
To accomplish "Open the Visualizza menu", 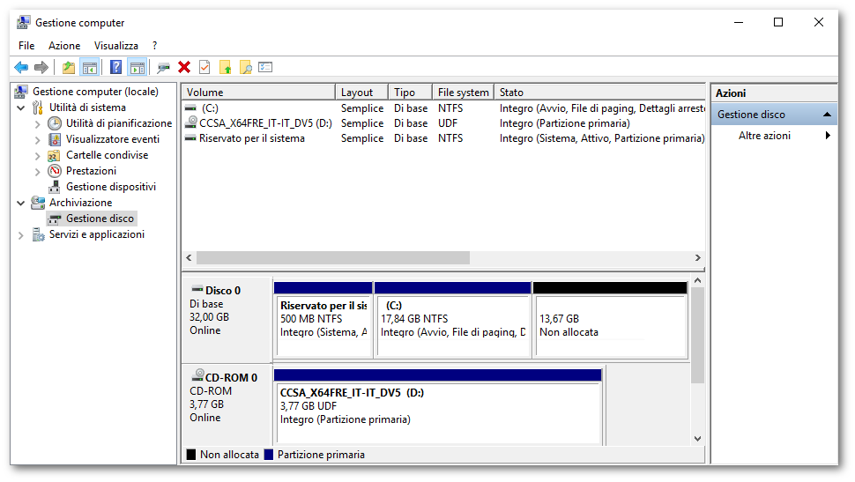I will [x=116, y=45].
